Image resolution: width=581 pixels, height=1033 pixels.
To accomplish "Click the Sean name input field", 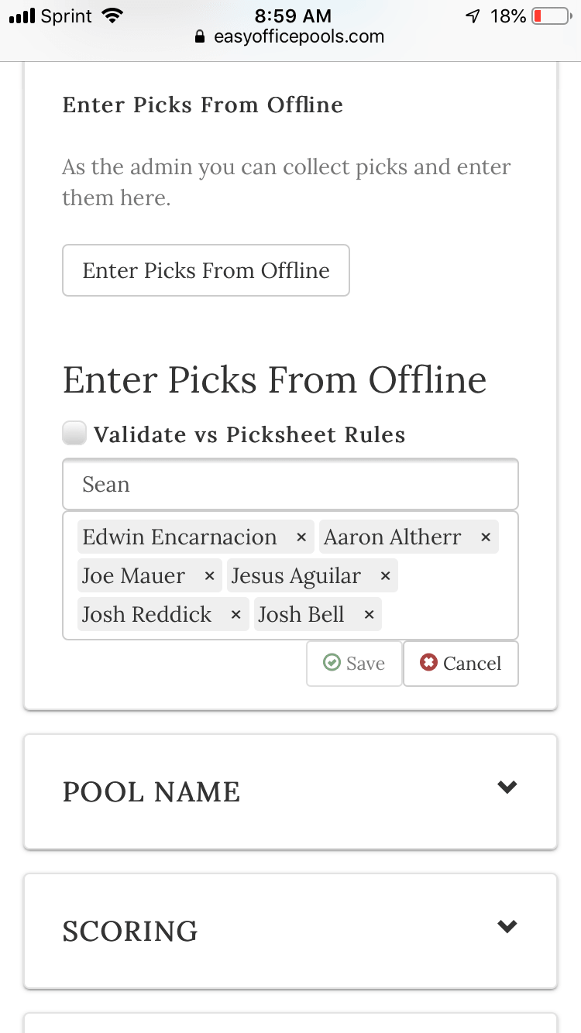I will [290, 484].
